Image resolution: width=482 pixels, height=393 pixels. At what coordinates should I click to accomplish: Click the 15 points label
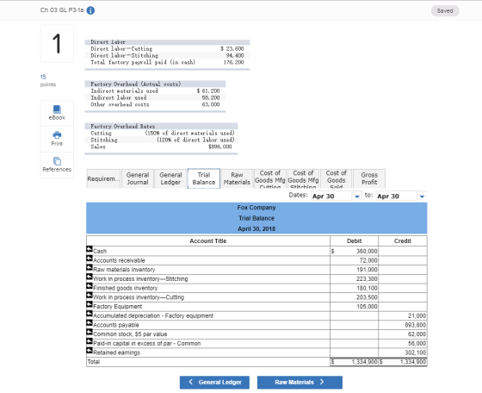[x=48, y=81]
